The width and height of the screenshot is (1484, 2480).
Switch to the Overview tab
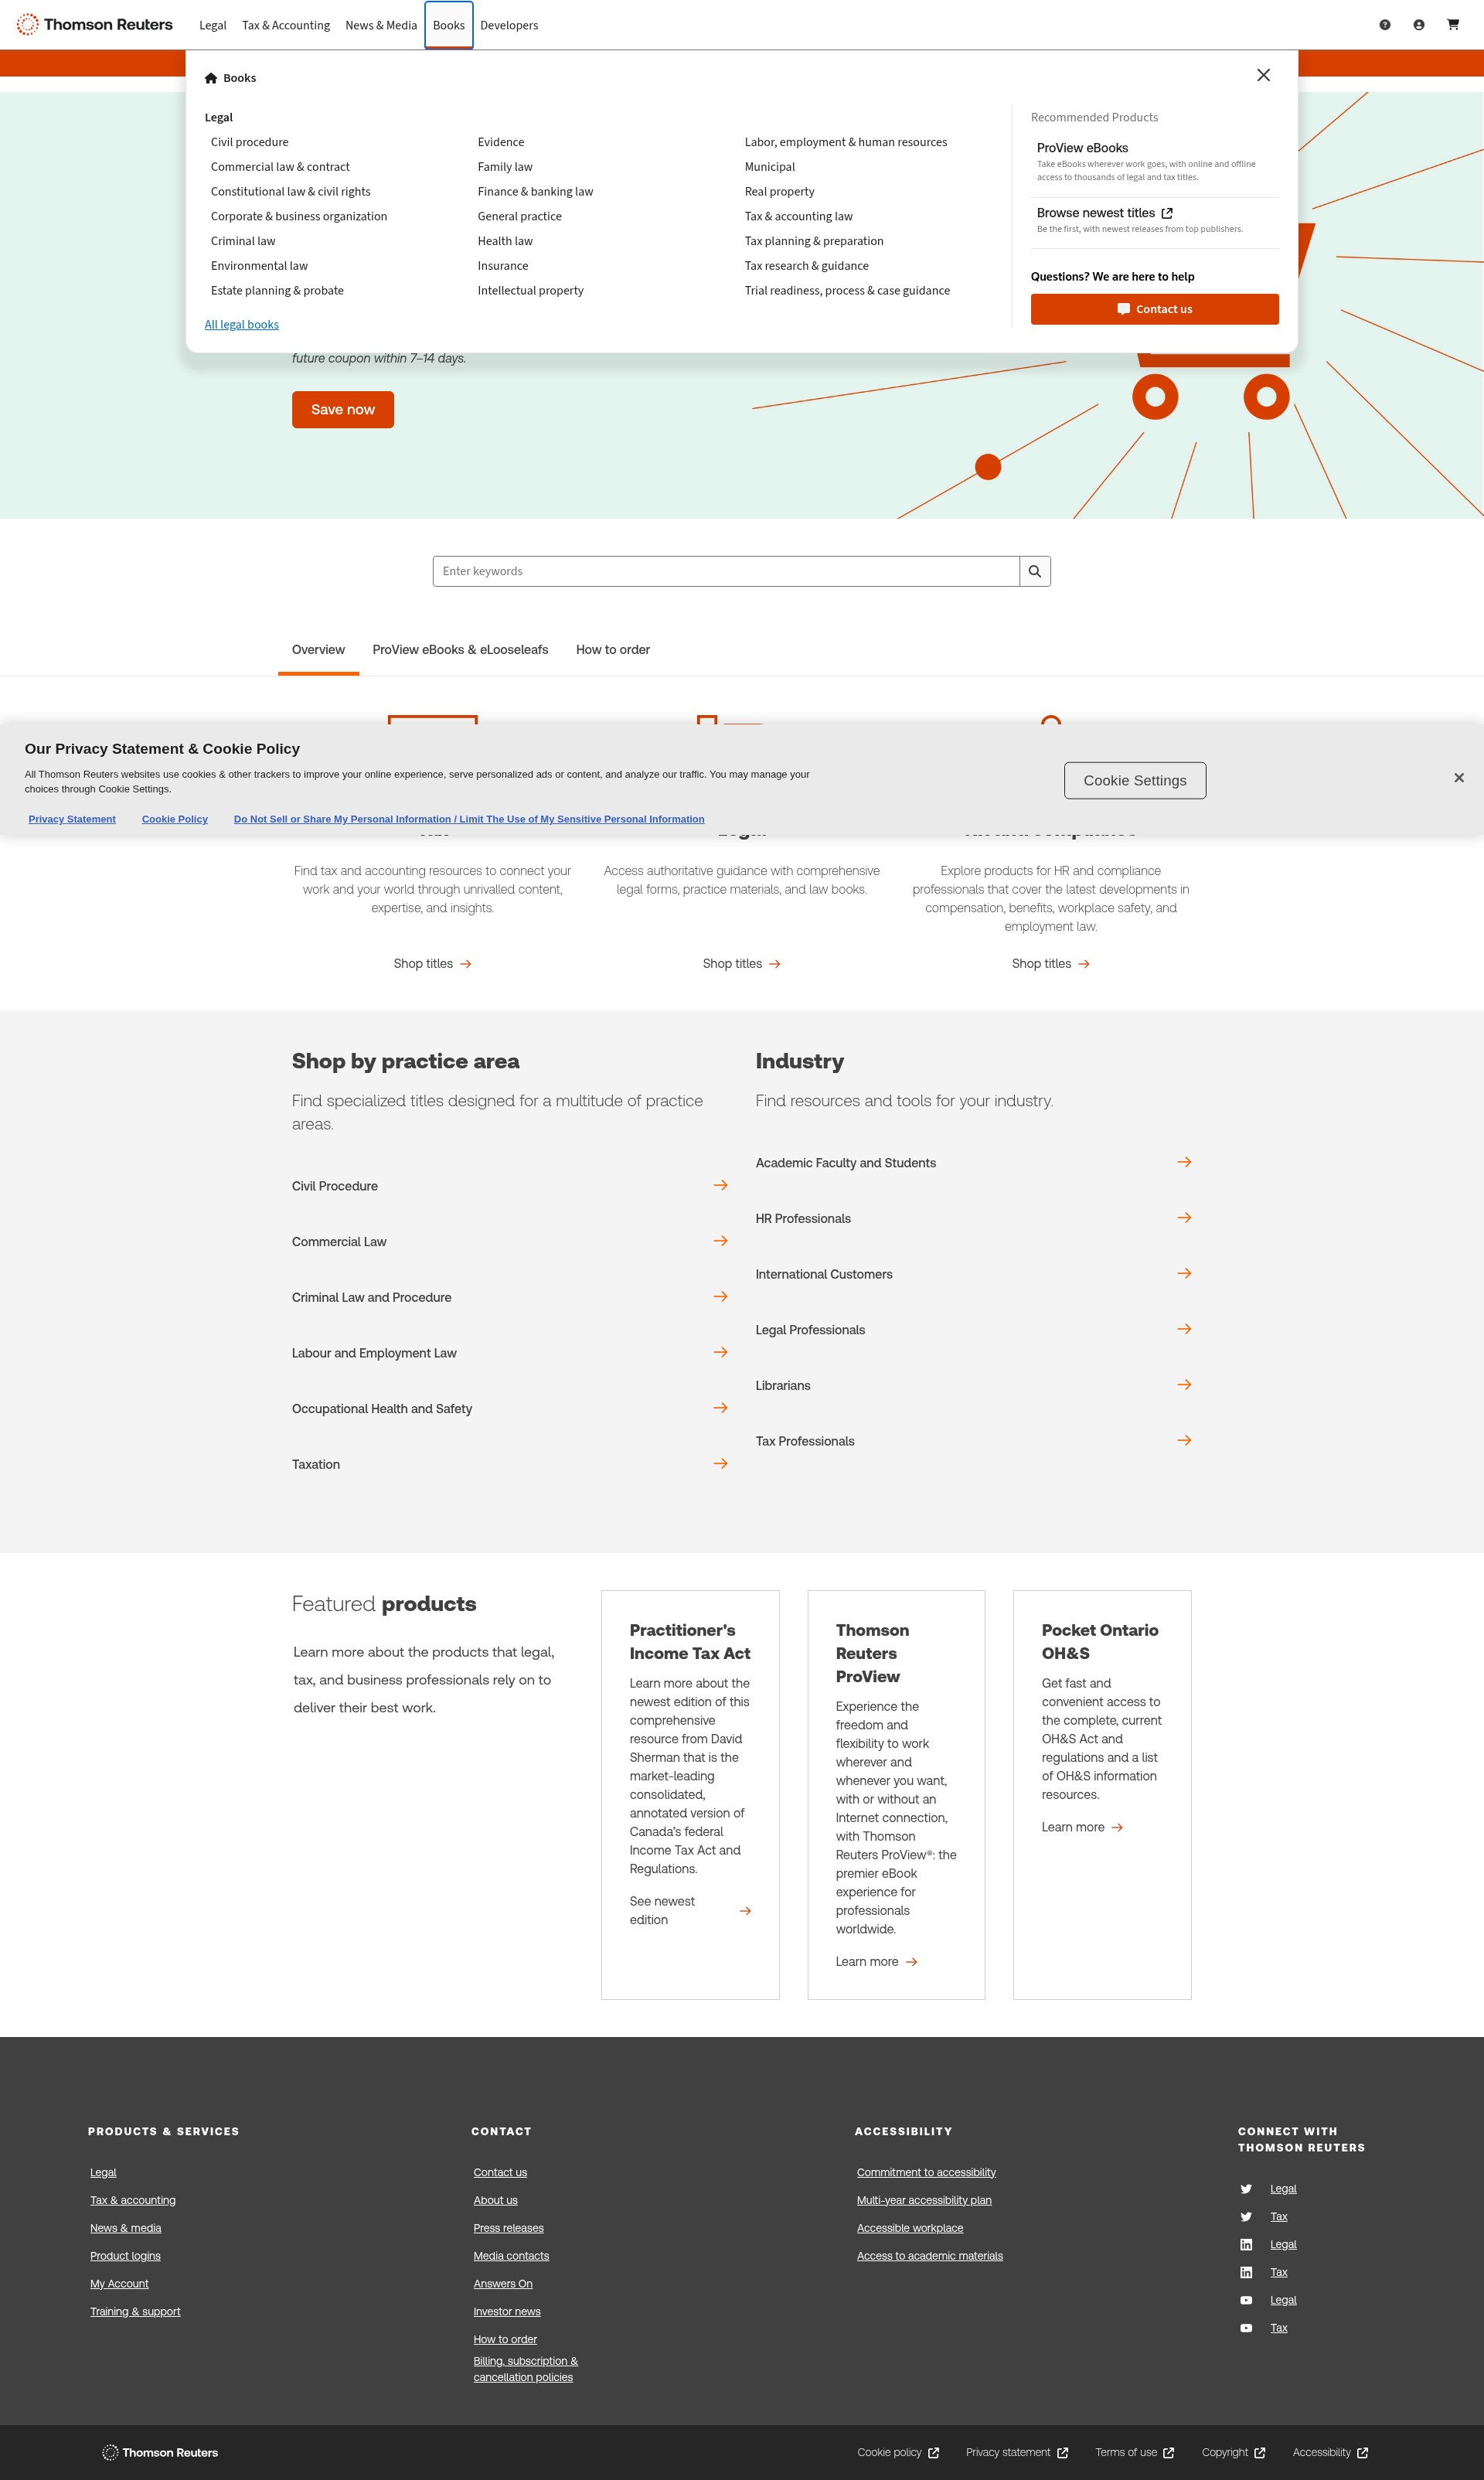tap(318, 650)
